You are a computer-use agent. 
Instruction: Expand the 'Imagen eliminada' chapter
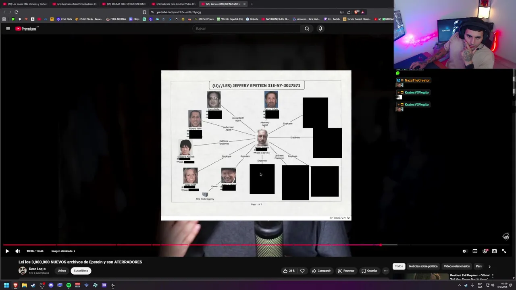(63, 251)
